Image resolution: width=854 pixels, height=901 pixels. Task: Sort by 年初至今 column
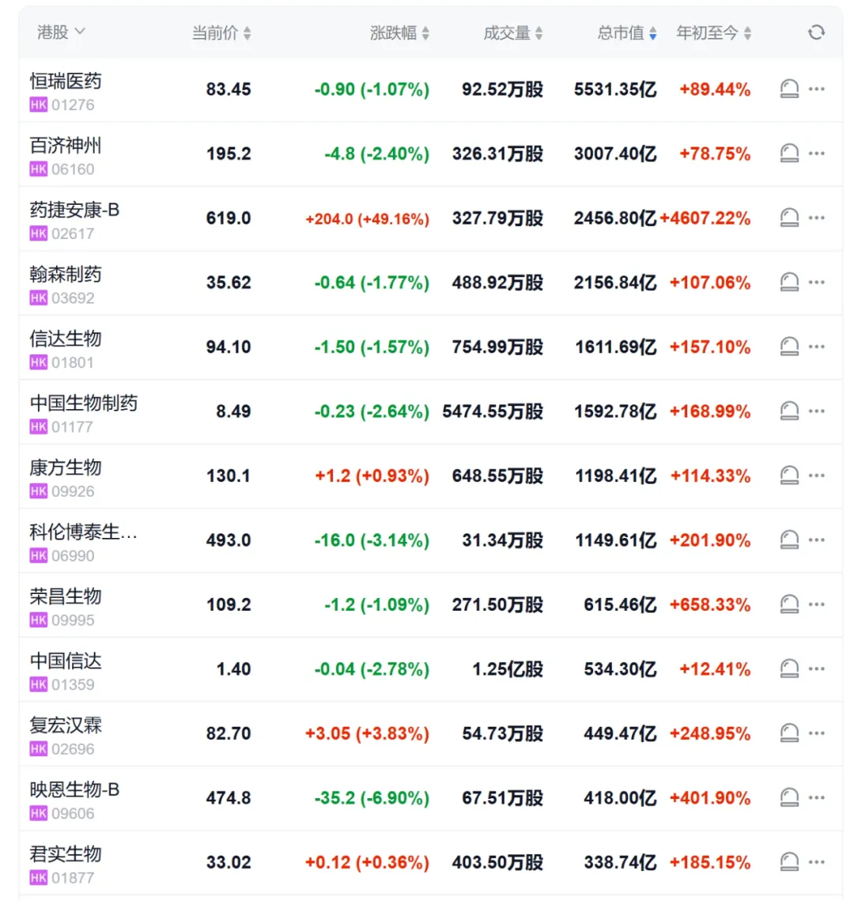pyautogui.click(x=714, y=33)
